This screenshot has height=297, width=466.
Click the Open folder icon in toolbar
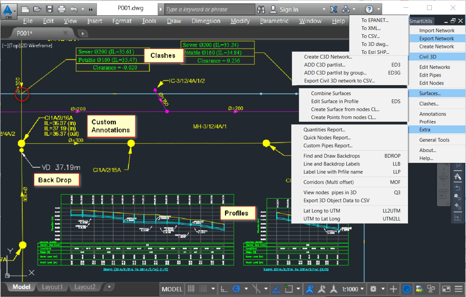click(x=37, y=9)
